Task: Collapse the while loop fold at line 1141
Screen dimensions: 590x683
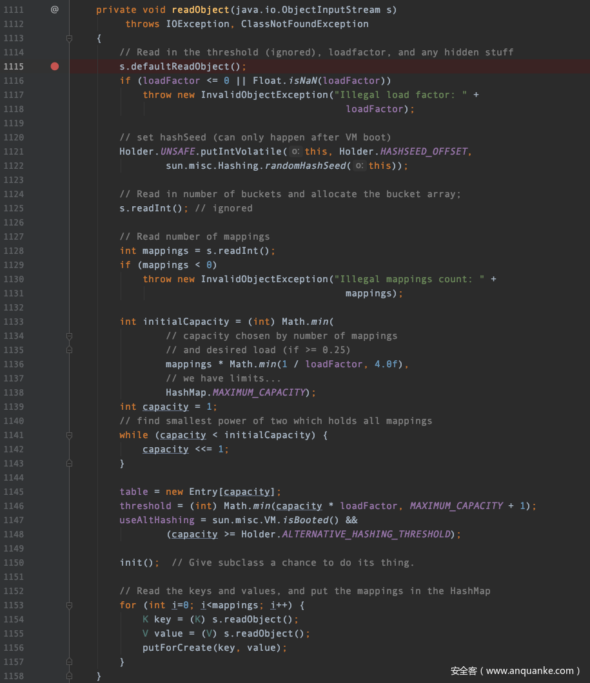Action: click(69, 435)
